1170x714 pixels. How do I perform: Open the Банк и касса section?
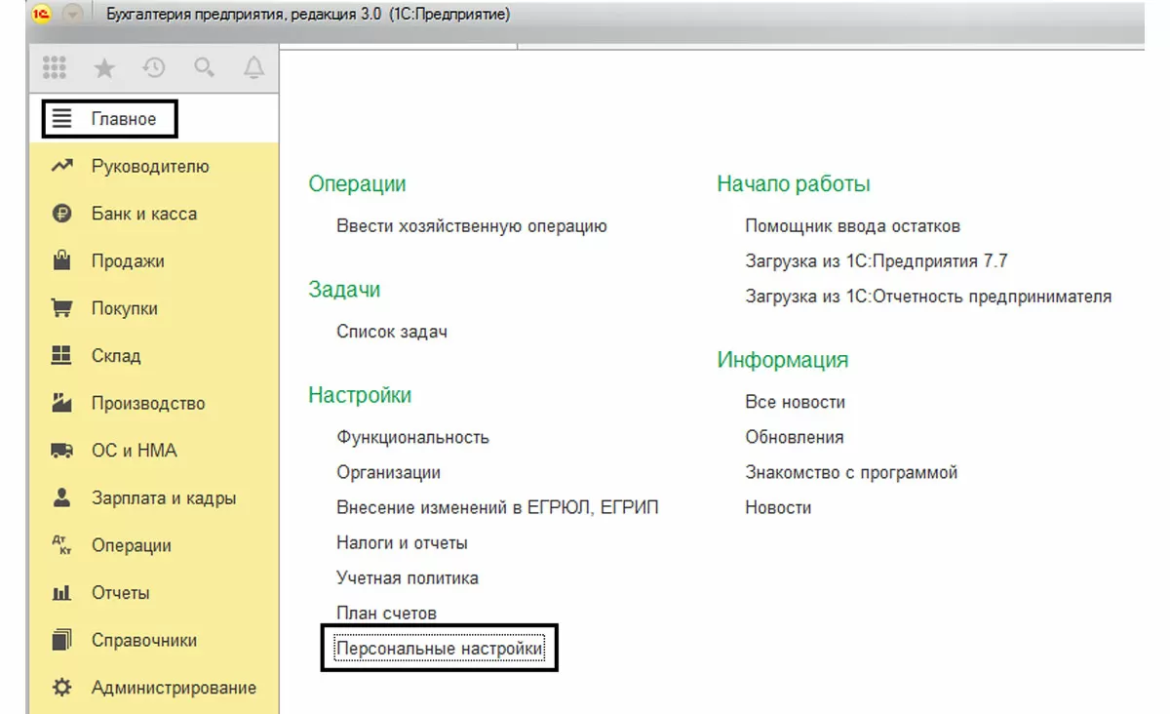144,214
